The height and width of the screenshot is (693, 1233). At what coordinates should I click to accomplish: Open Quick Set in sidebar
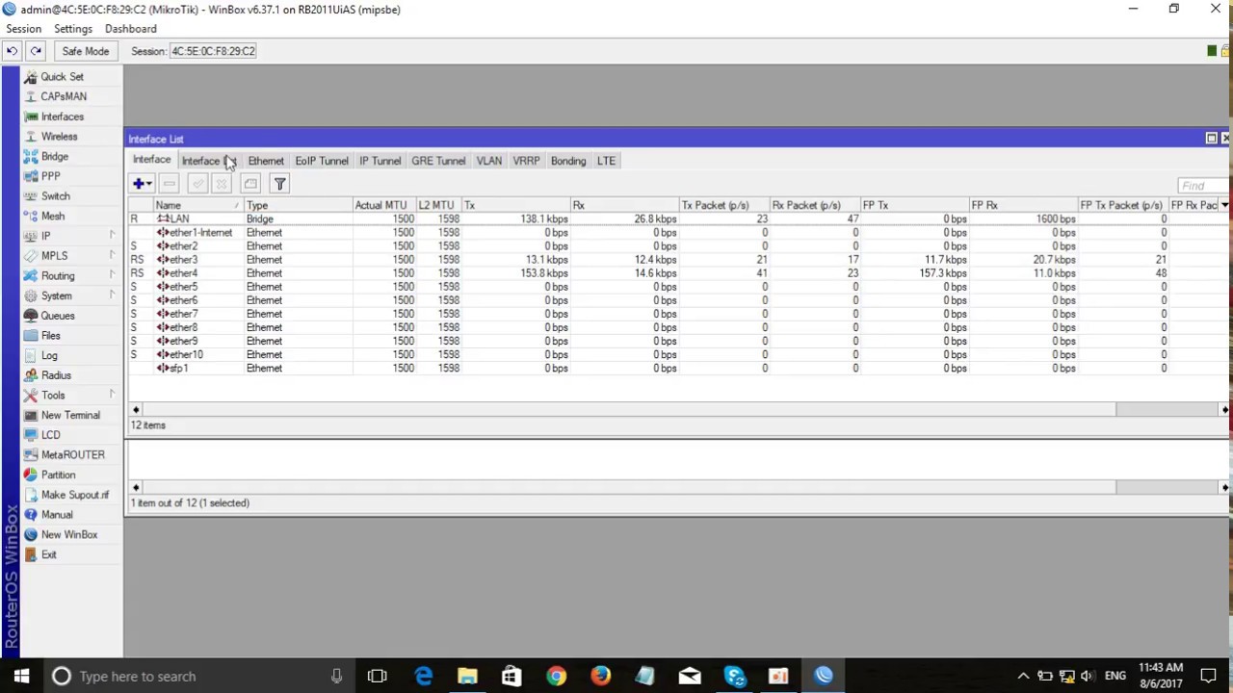coord(62,77)
